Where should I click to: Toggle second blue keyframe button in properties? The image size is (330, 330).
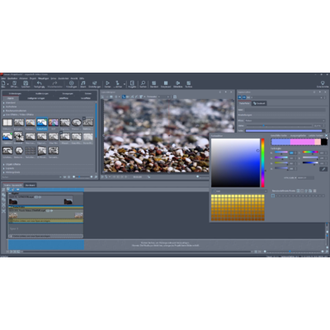[244, 97]
